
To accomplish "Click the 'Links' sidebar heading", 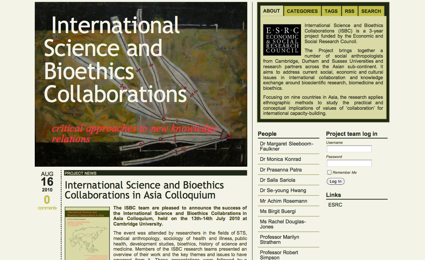I will click(x=333, y=195).
